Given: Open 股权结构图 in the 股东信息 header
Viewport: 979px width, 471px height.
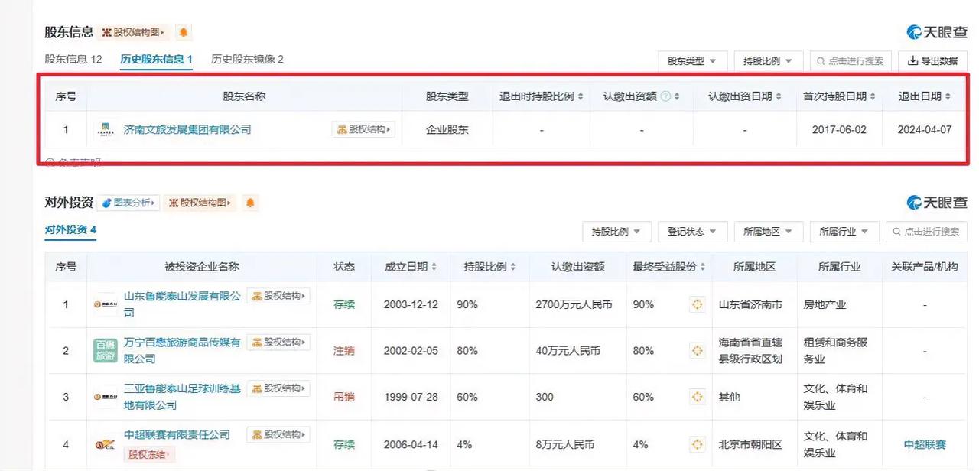Looking at the screenshot, I should 134,32.
